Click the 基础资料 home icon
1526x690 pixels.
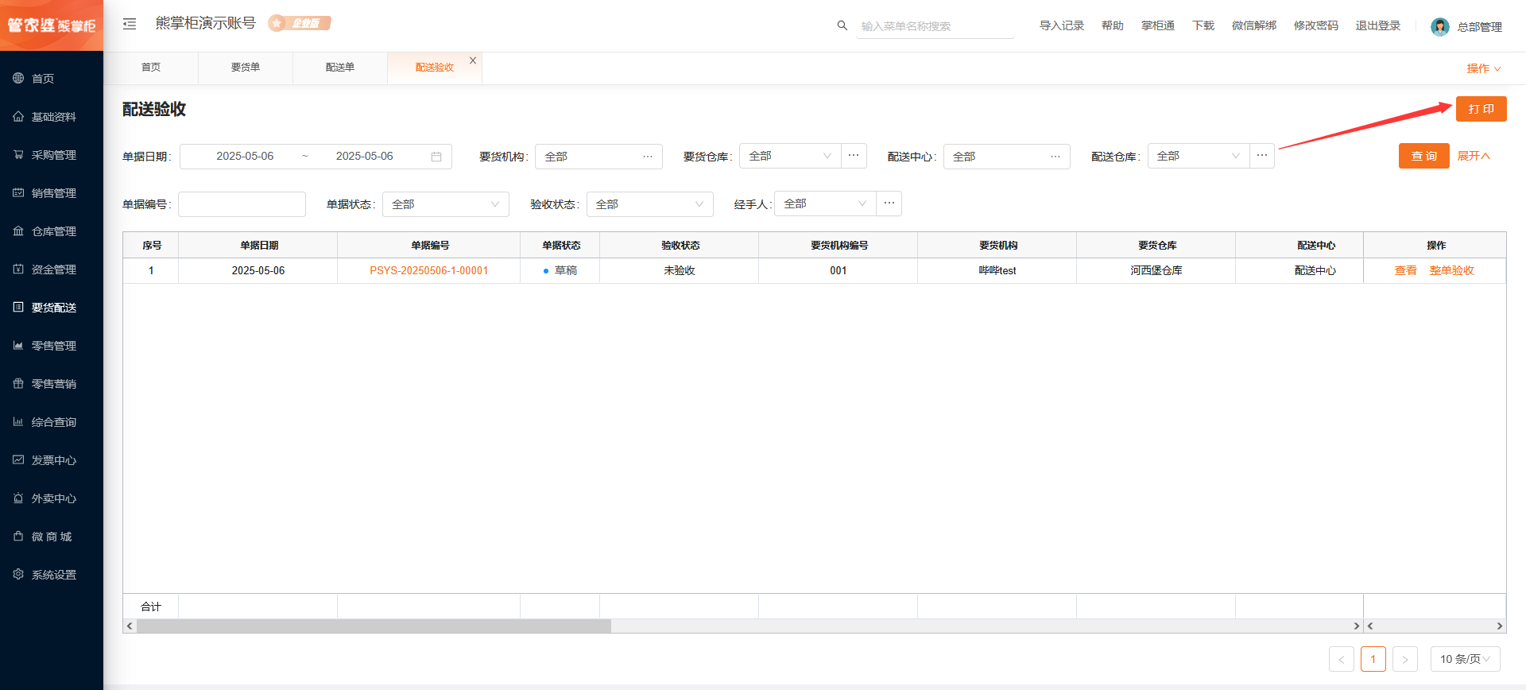click(x=18, y=116)
